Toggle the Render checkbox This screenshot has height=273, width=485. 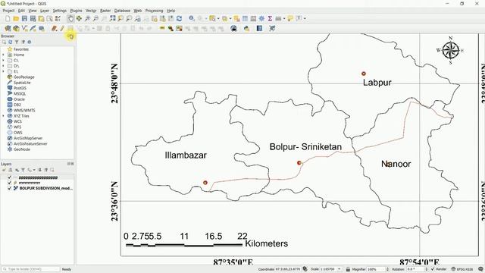tap(433, 269)
